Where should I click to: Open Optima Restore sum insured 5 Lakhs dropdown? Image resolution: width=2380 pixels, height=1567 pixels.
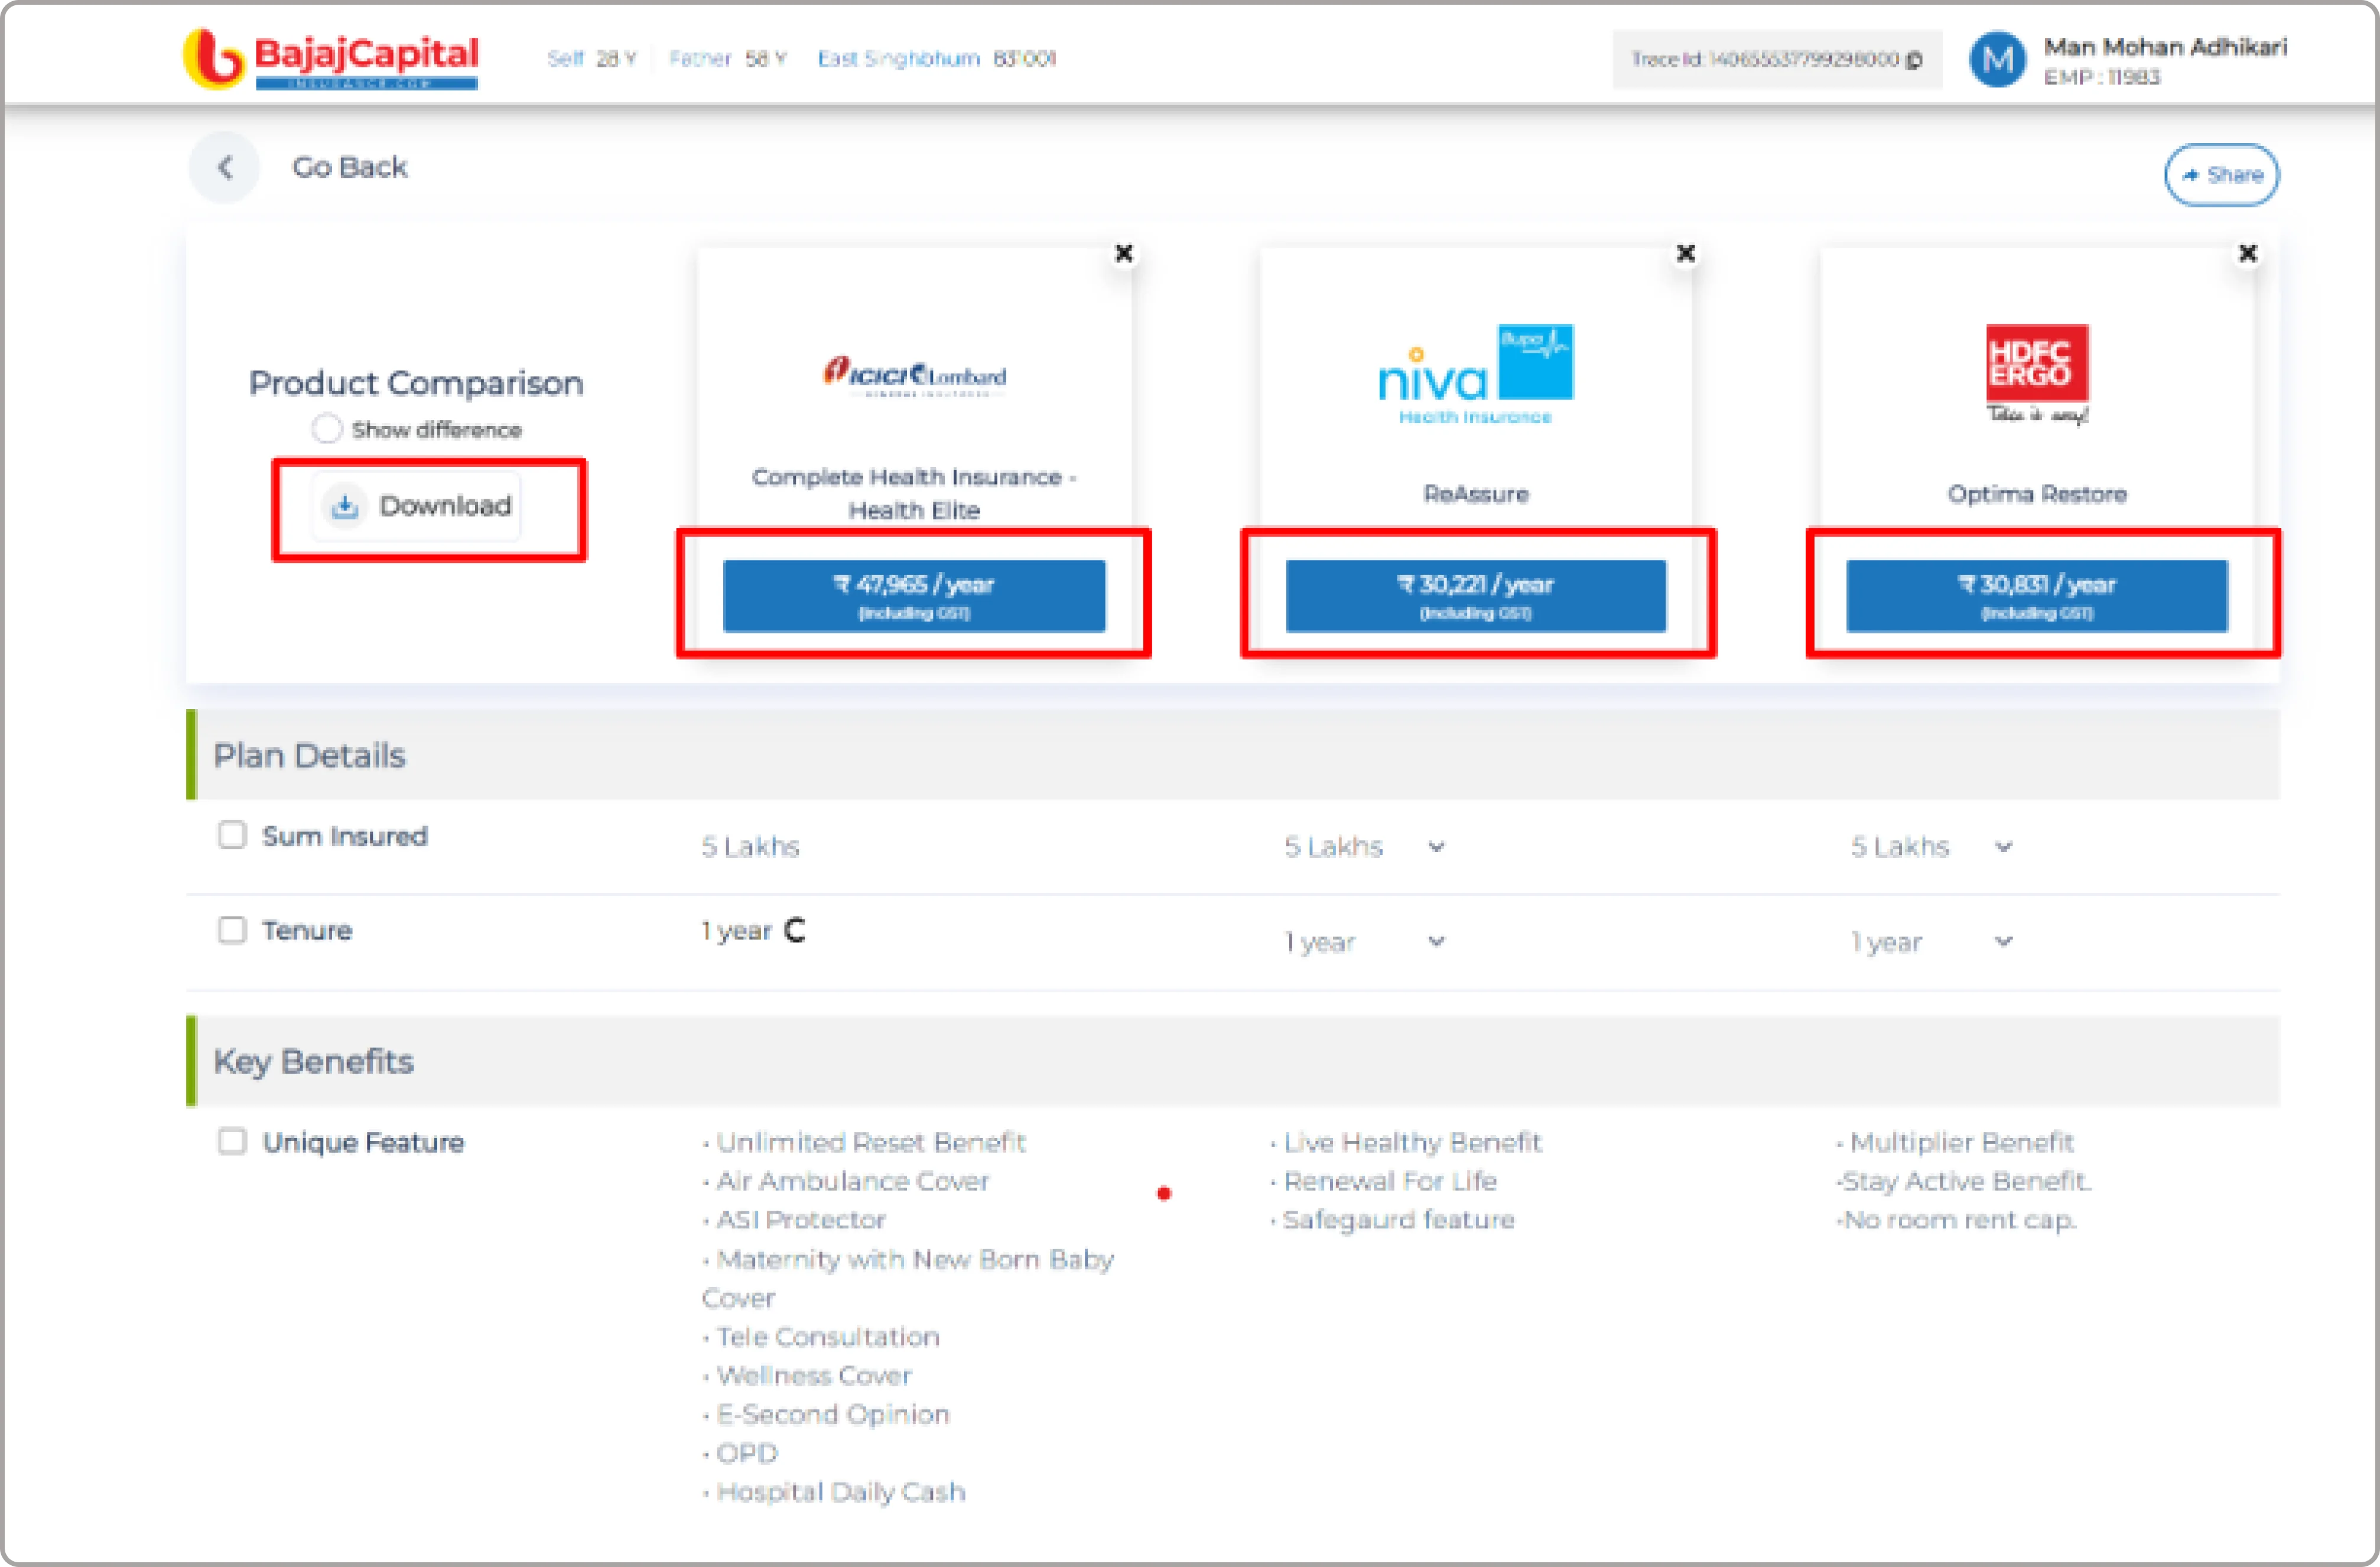pos(1931,847)
